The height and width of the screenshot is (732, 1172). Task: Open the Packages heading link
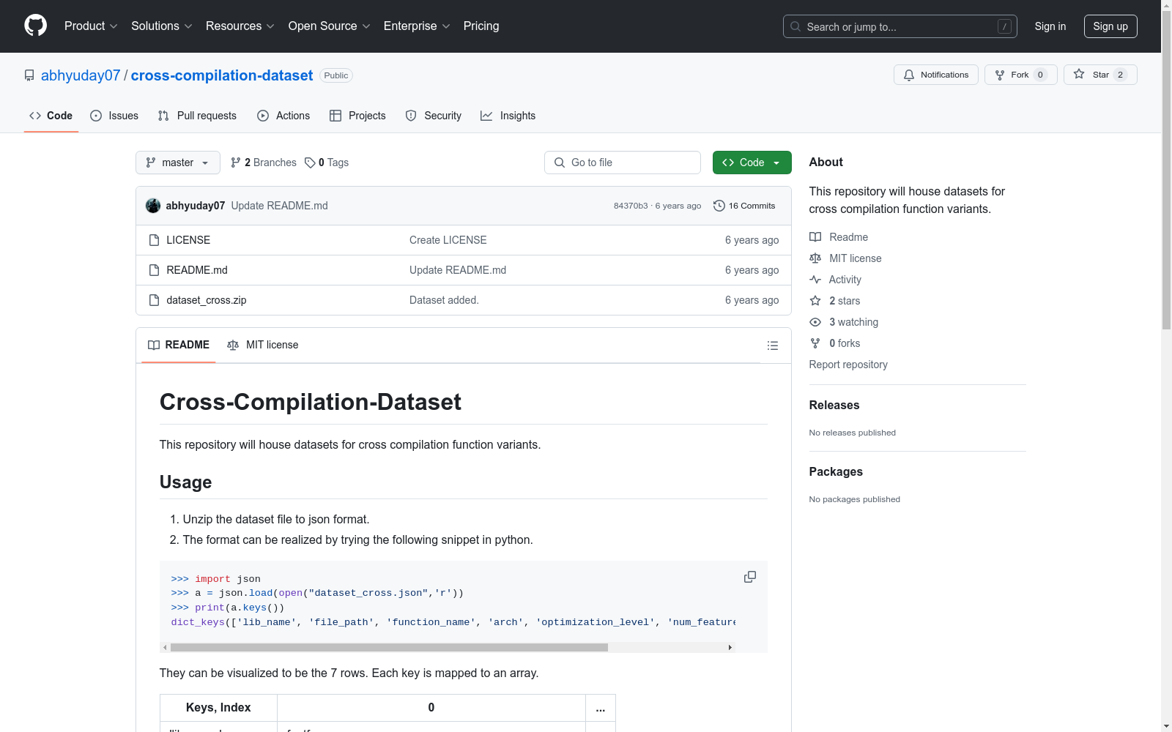[x=836, y=471]
